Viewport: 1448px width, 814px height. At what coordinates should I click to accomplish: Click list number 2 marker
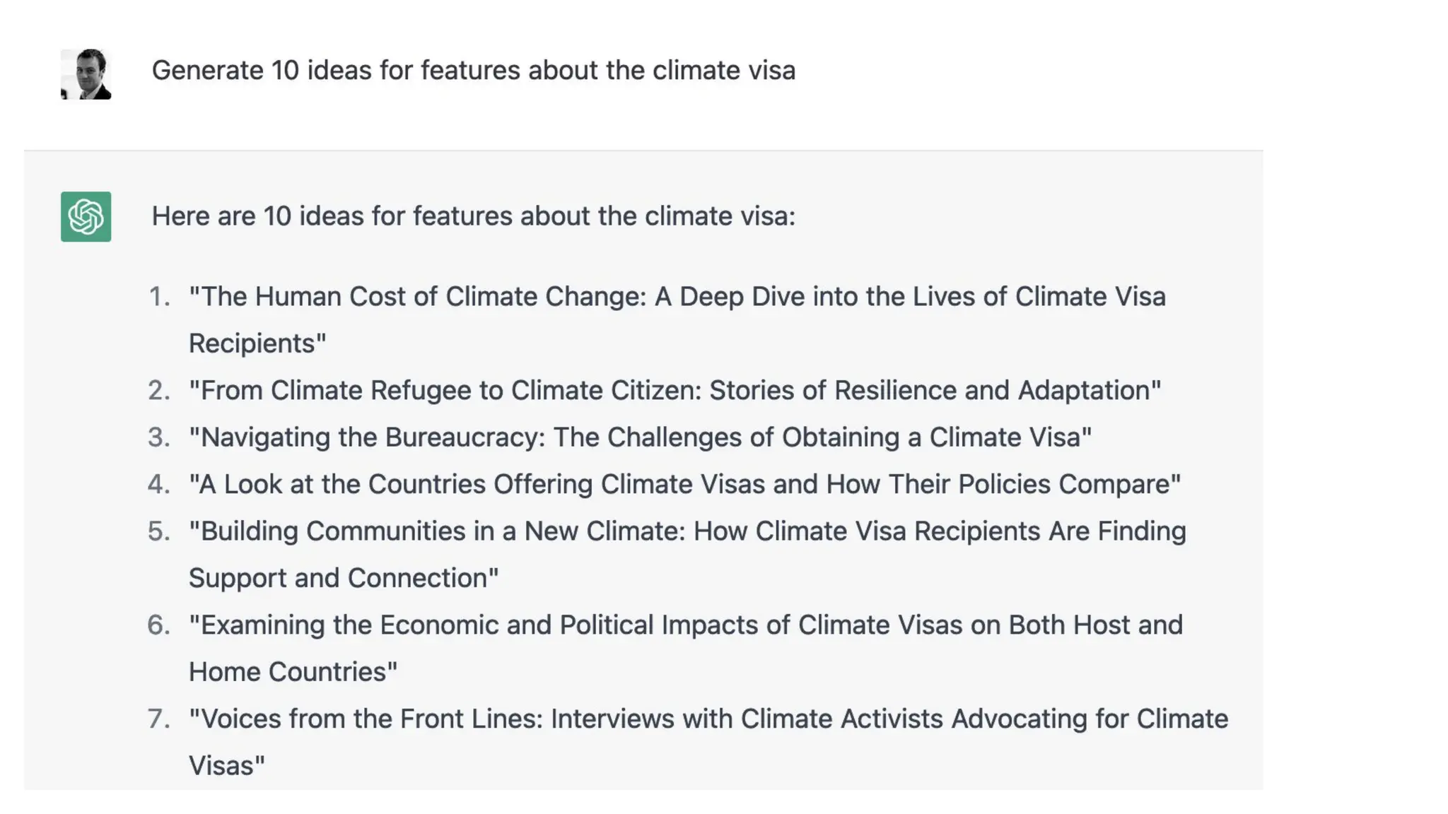pos(159,391)
